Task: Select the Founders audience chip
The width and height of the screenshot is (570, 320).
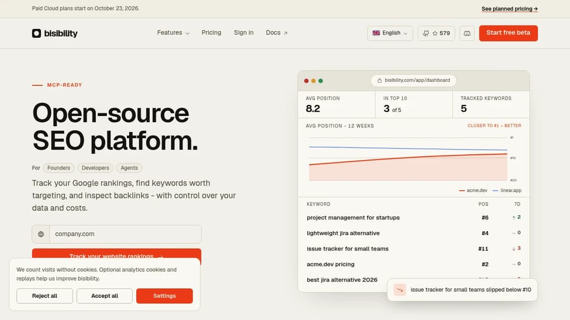Action: pyautogui.click(x=58, y=168)
